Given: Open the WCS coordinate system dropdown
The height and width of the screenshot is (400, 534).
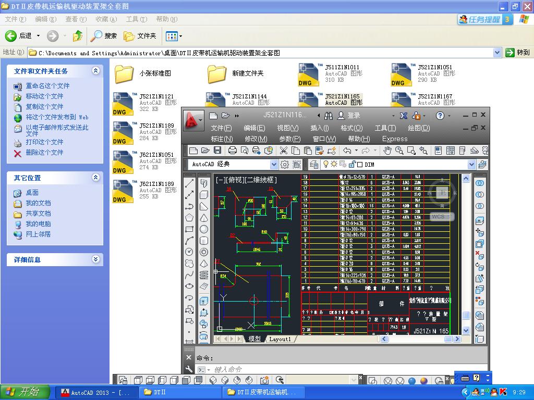Looking at the screenshot, I should 450,216.
